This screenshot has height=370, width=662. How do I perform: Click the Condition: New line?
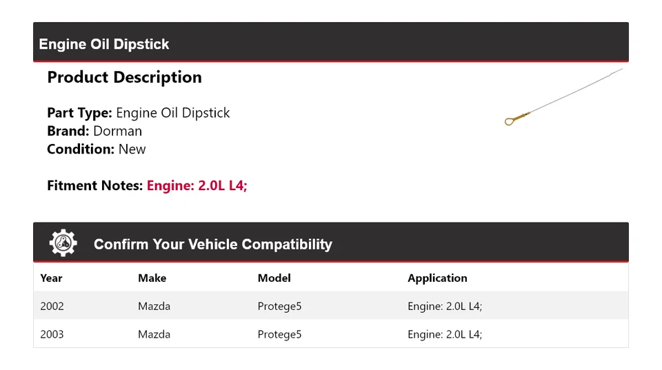pos(97,149)
